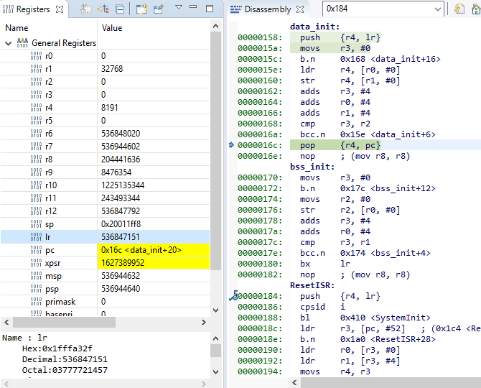Click sp value 0x20011ff8
Screen dimensions: 481x388
point(121,224)
